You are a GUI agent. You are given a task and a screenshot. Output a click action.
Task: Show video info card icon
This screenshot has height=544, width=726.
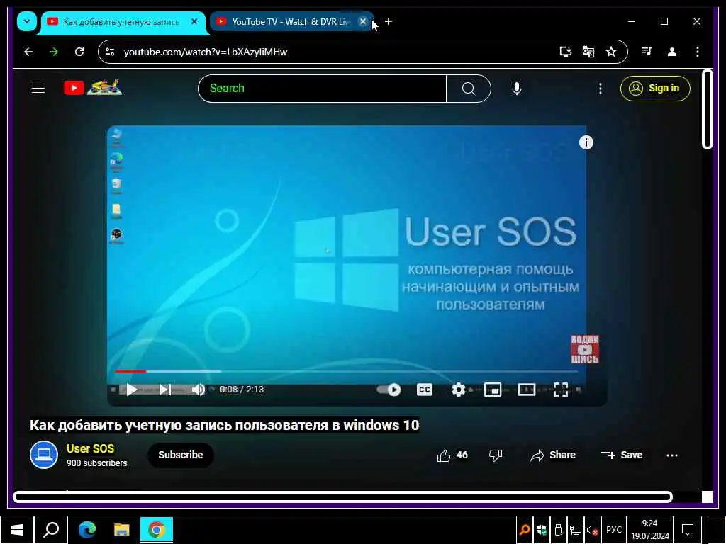pyautogui.click(x=586, y=142)
